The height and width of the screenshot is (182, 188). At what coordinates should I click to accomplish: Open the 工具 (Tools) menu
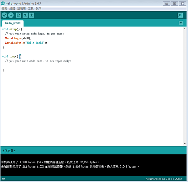31,8
